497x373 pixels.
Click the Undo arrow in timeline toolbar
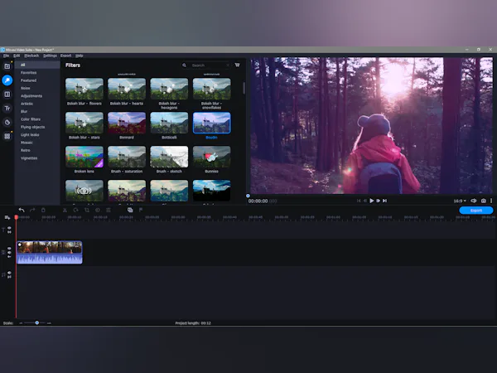[x=22, y=210]
